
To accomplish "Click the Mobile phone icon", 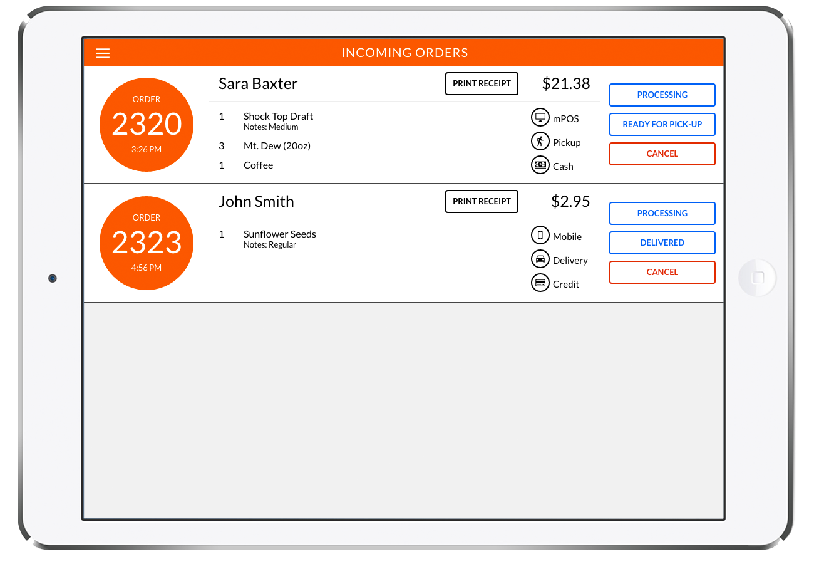I will [540, 235].
